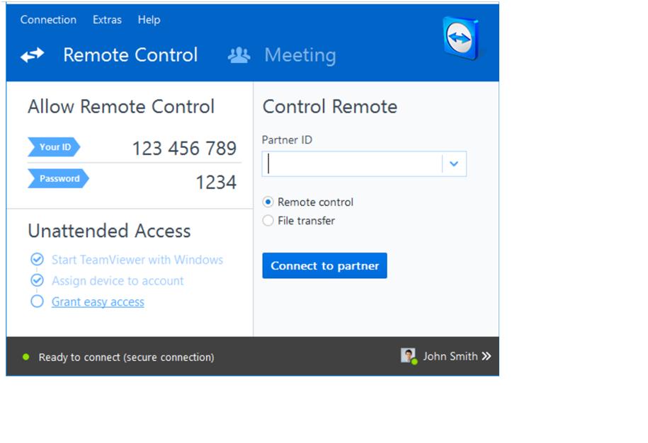Click John Smith's profile avatar
648x443 pixels.
[408, 356]
